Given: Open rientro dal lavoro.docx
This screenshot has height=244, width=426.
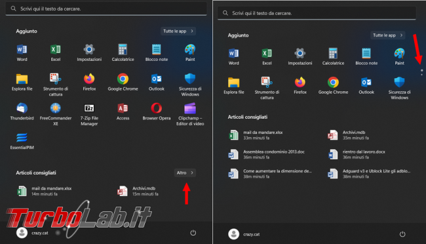Looking at the screenshot, I should point(357,154).
